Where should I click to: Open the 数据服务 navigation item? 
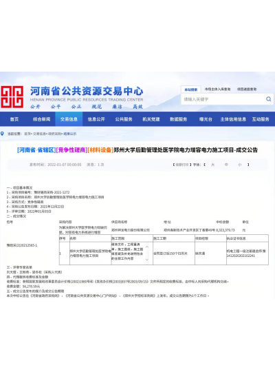click(178, 119)
